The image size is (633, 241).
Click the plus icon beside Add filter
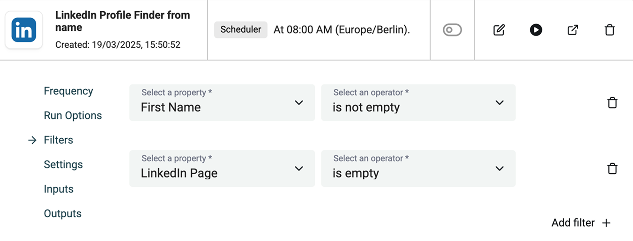(606, 223)
